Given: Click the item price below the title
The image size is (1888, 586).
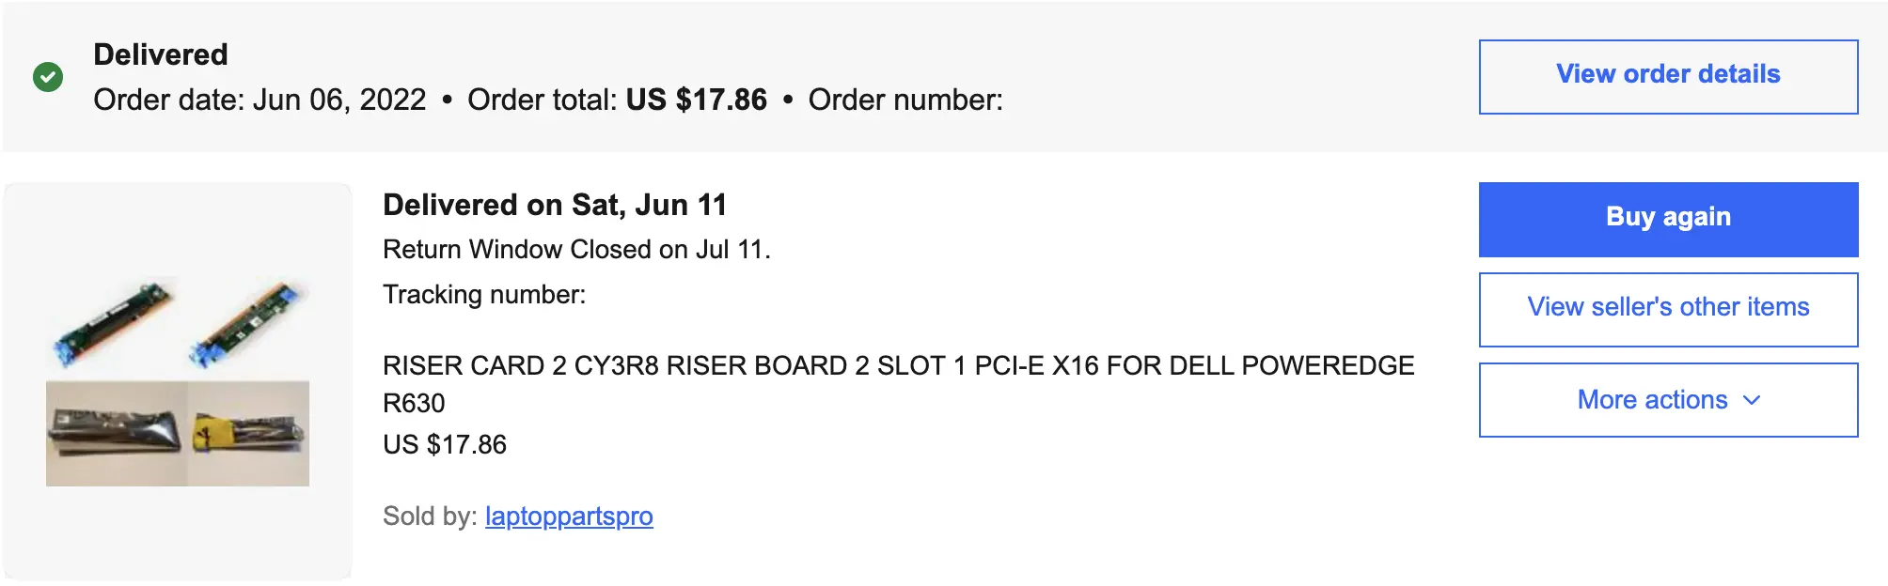Looking at the screenshot, I should (445, 445).
